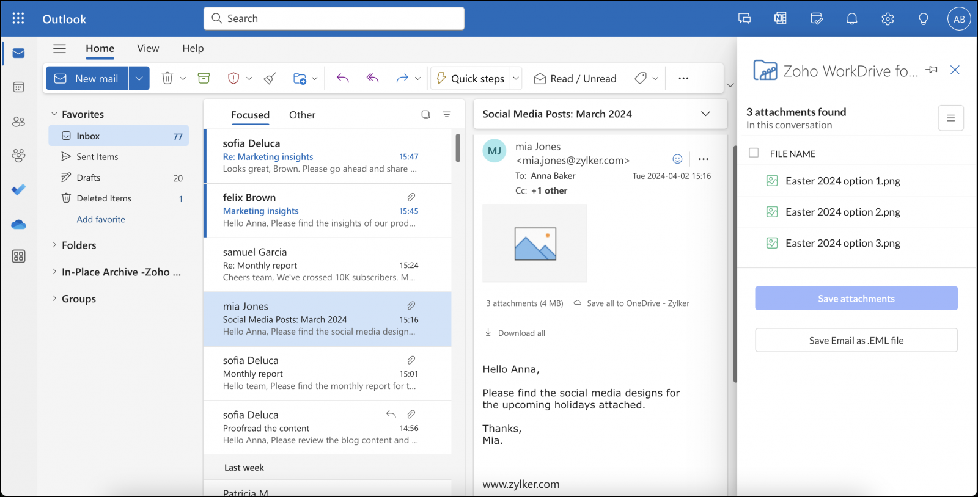
Task: Open the app launcher grid icon
Action: coord(18,18)
